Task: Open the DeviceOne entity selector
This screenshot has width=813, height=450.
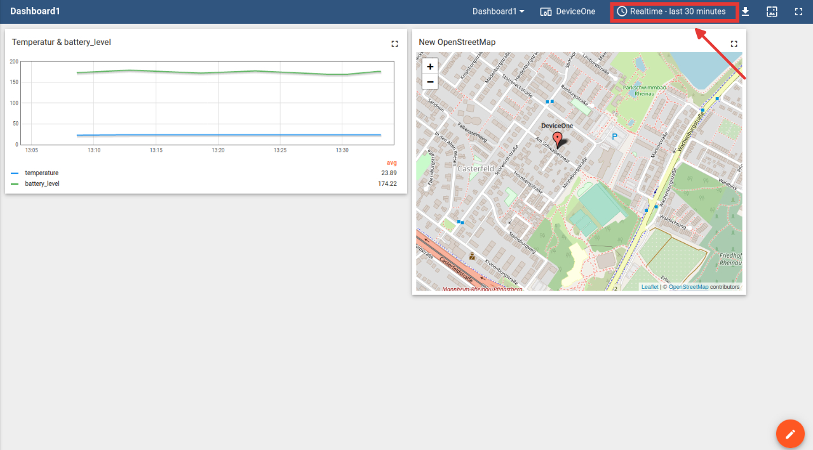Action: pos(567,11)
